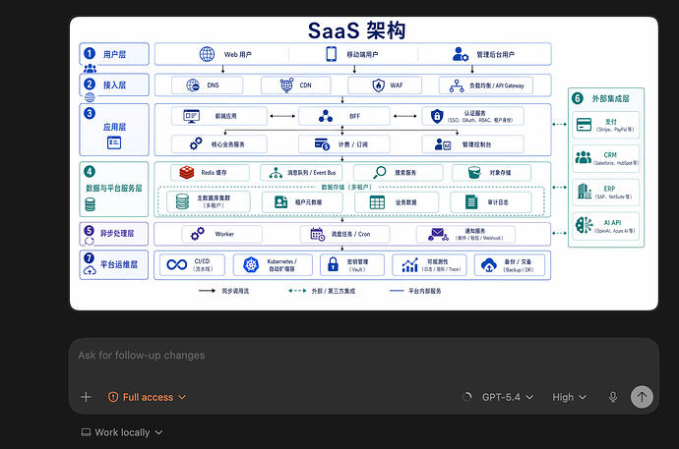
Task: Click the table grid icon for 业务数据
Action: (377, 201)
